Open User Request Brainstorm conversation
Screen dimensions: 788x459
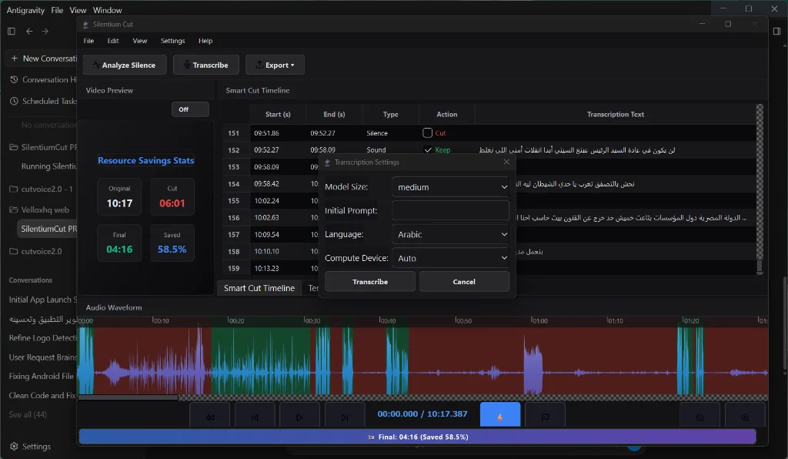click(43, 357)
